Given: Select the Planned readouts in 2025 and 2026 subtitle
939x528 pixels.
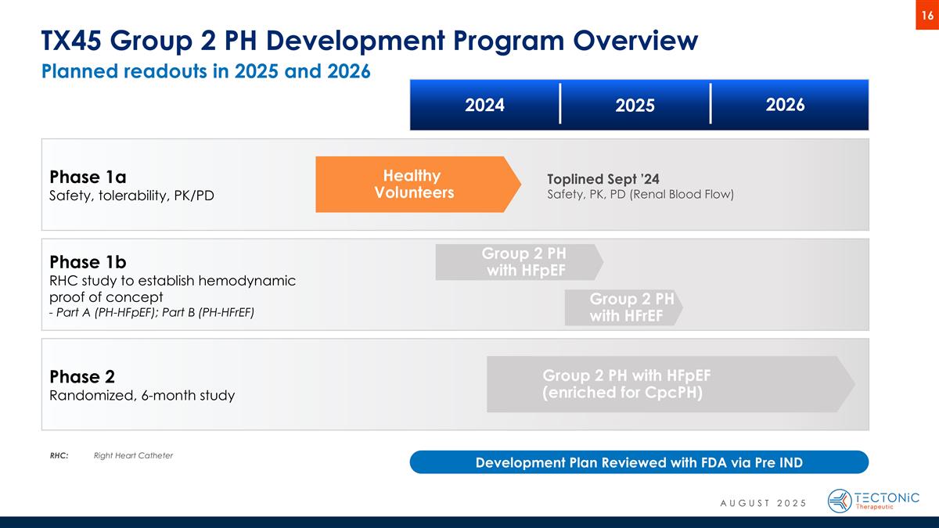Looking at the screenshot, I should pyautogui.click(x=206, y=71).
